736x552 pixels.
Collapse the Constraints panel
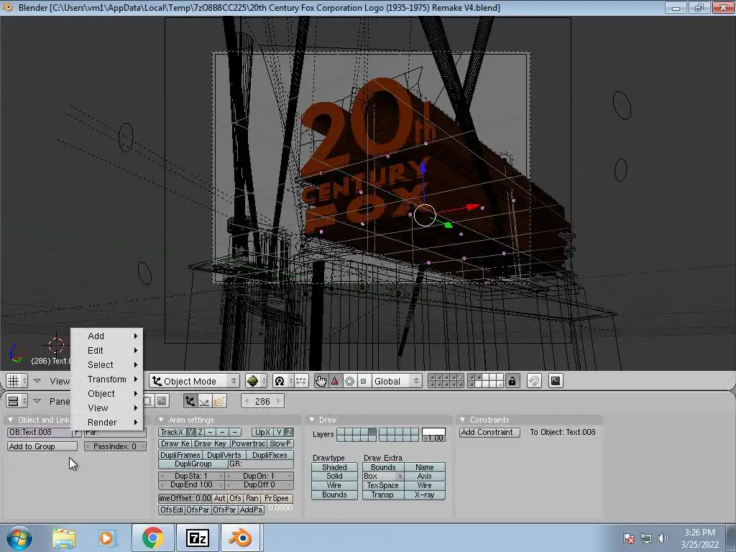pyautogui.click(x=462, y=420)
